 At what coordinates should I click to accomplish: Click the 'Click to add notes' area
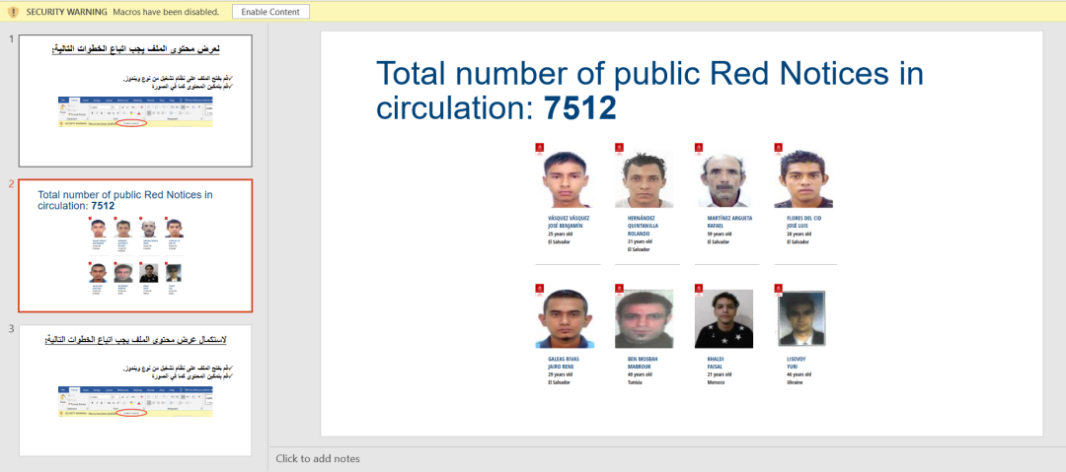point(318,458)
